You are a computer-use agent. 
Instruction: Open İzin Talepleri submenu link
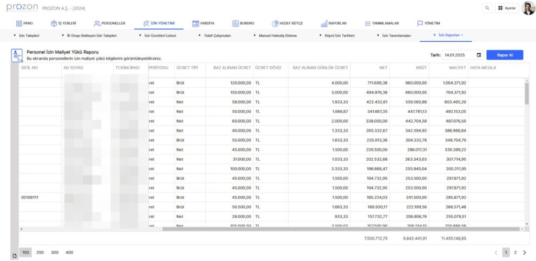pos(29,35)
